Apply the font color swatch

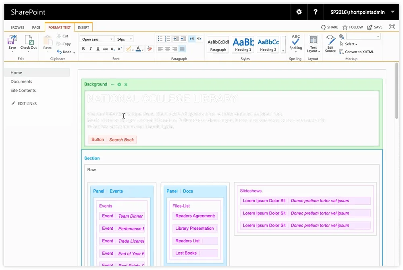(x=138, y=49)
